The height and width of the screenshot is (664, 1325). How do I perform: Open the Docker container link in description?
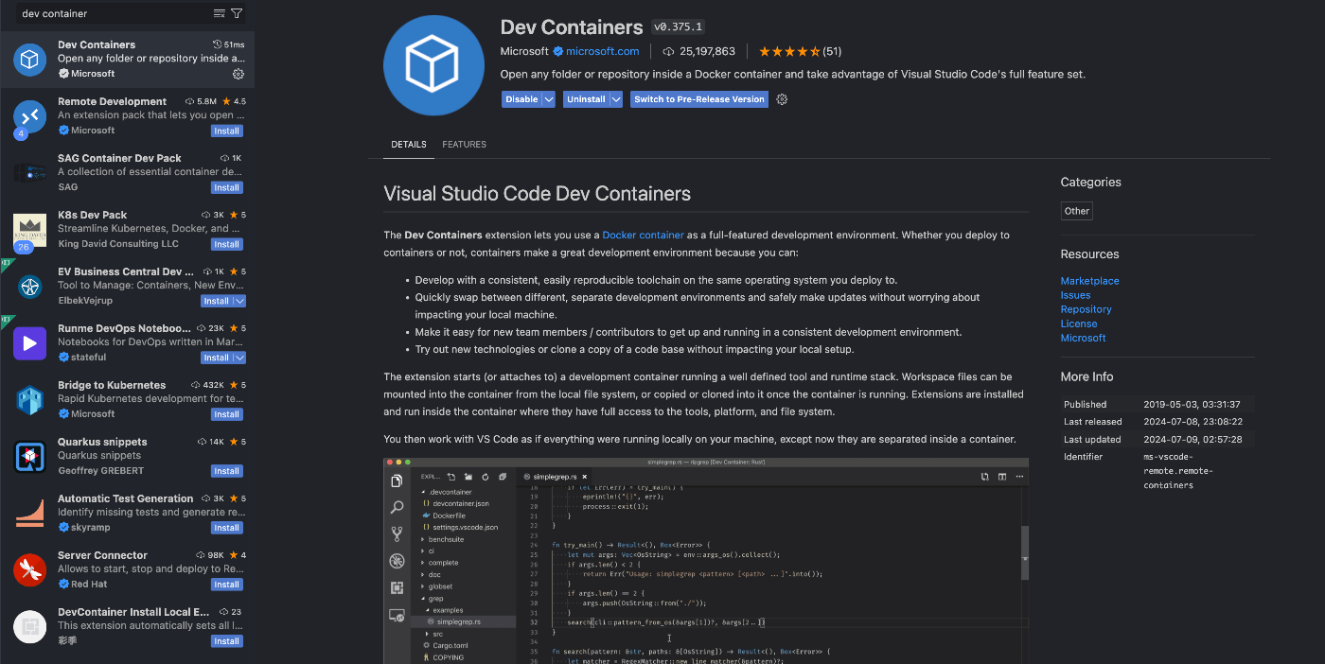pyautogui.click(x=643, y=235)
